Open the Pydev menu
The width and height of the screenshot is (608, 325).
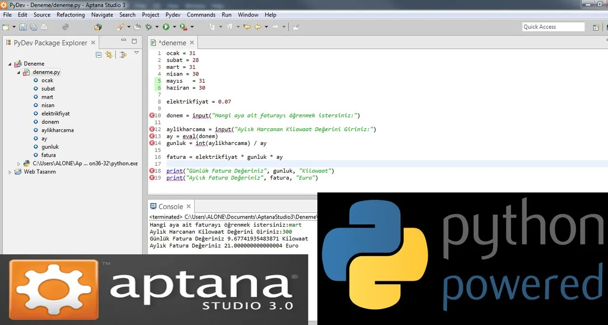(173, 15)
